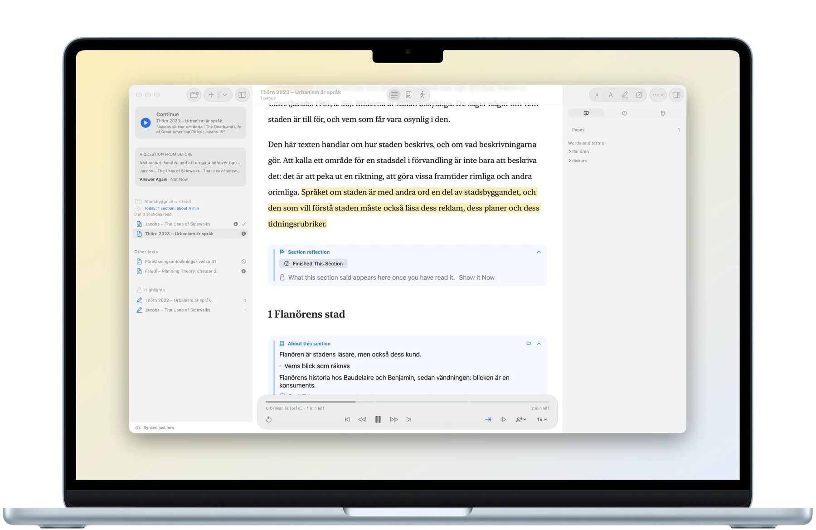Switch to the page view mode icon
This screenshot has width=816, height=530.
(x=408, y=95)
